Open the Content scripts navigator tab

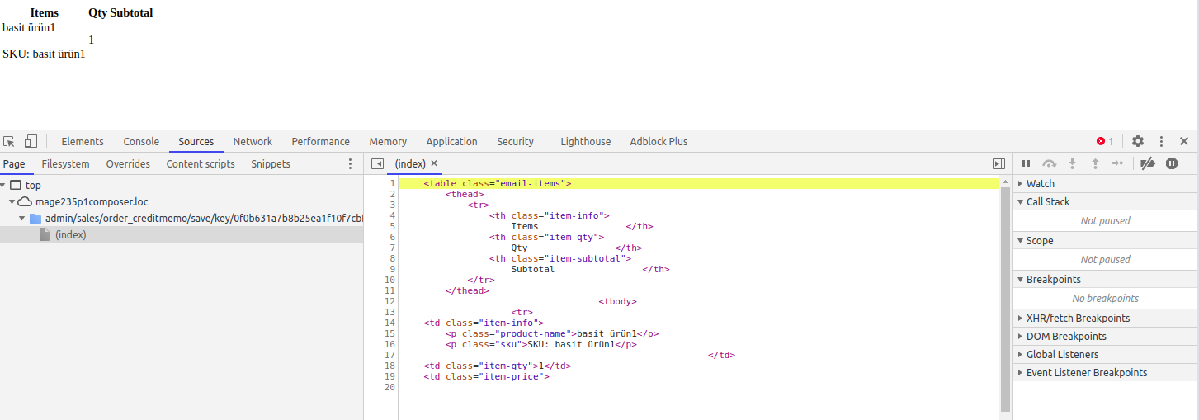pos(201,163)
